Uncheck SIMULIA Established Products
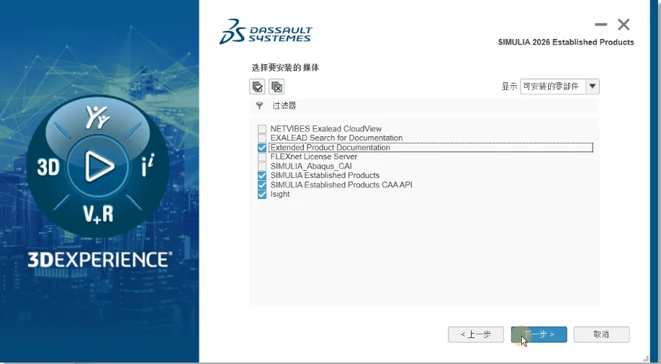 click(262, 175)
